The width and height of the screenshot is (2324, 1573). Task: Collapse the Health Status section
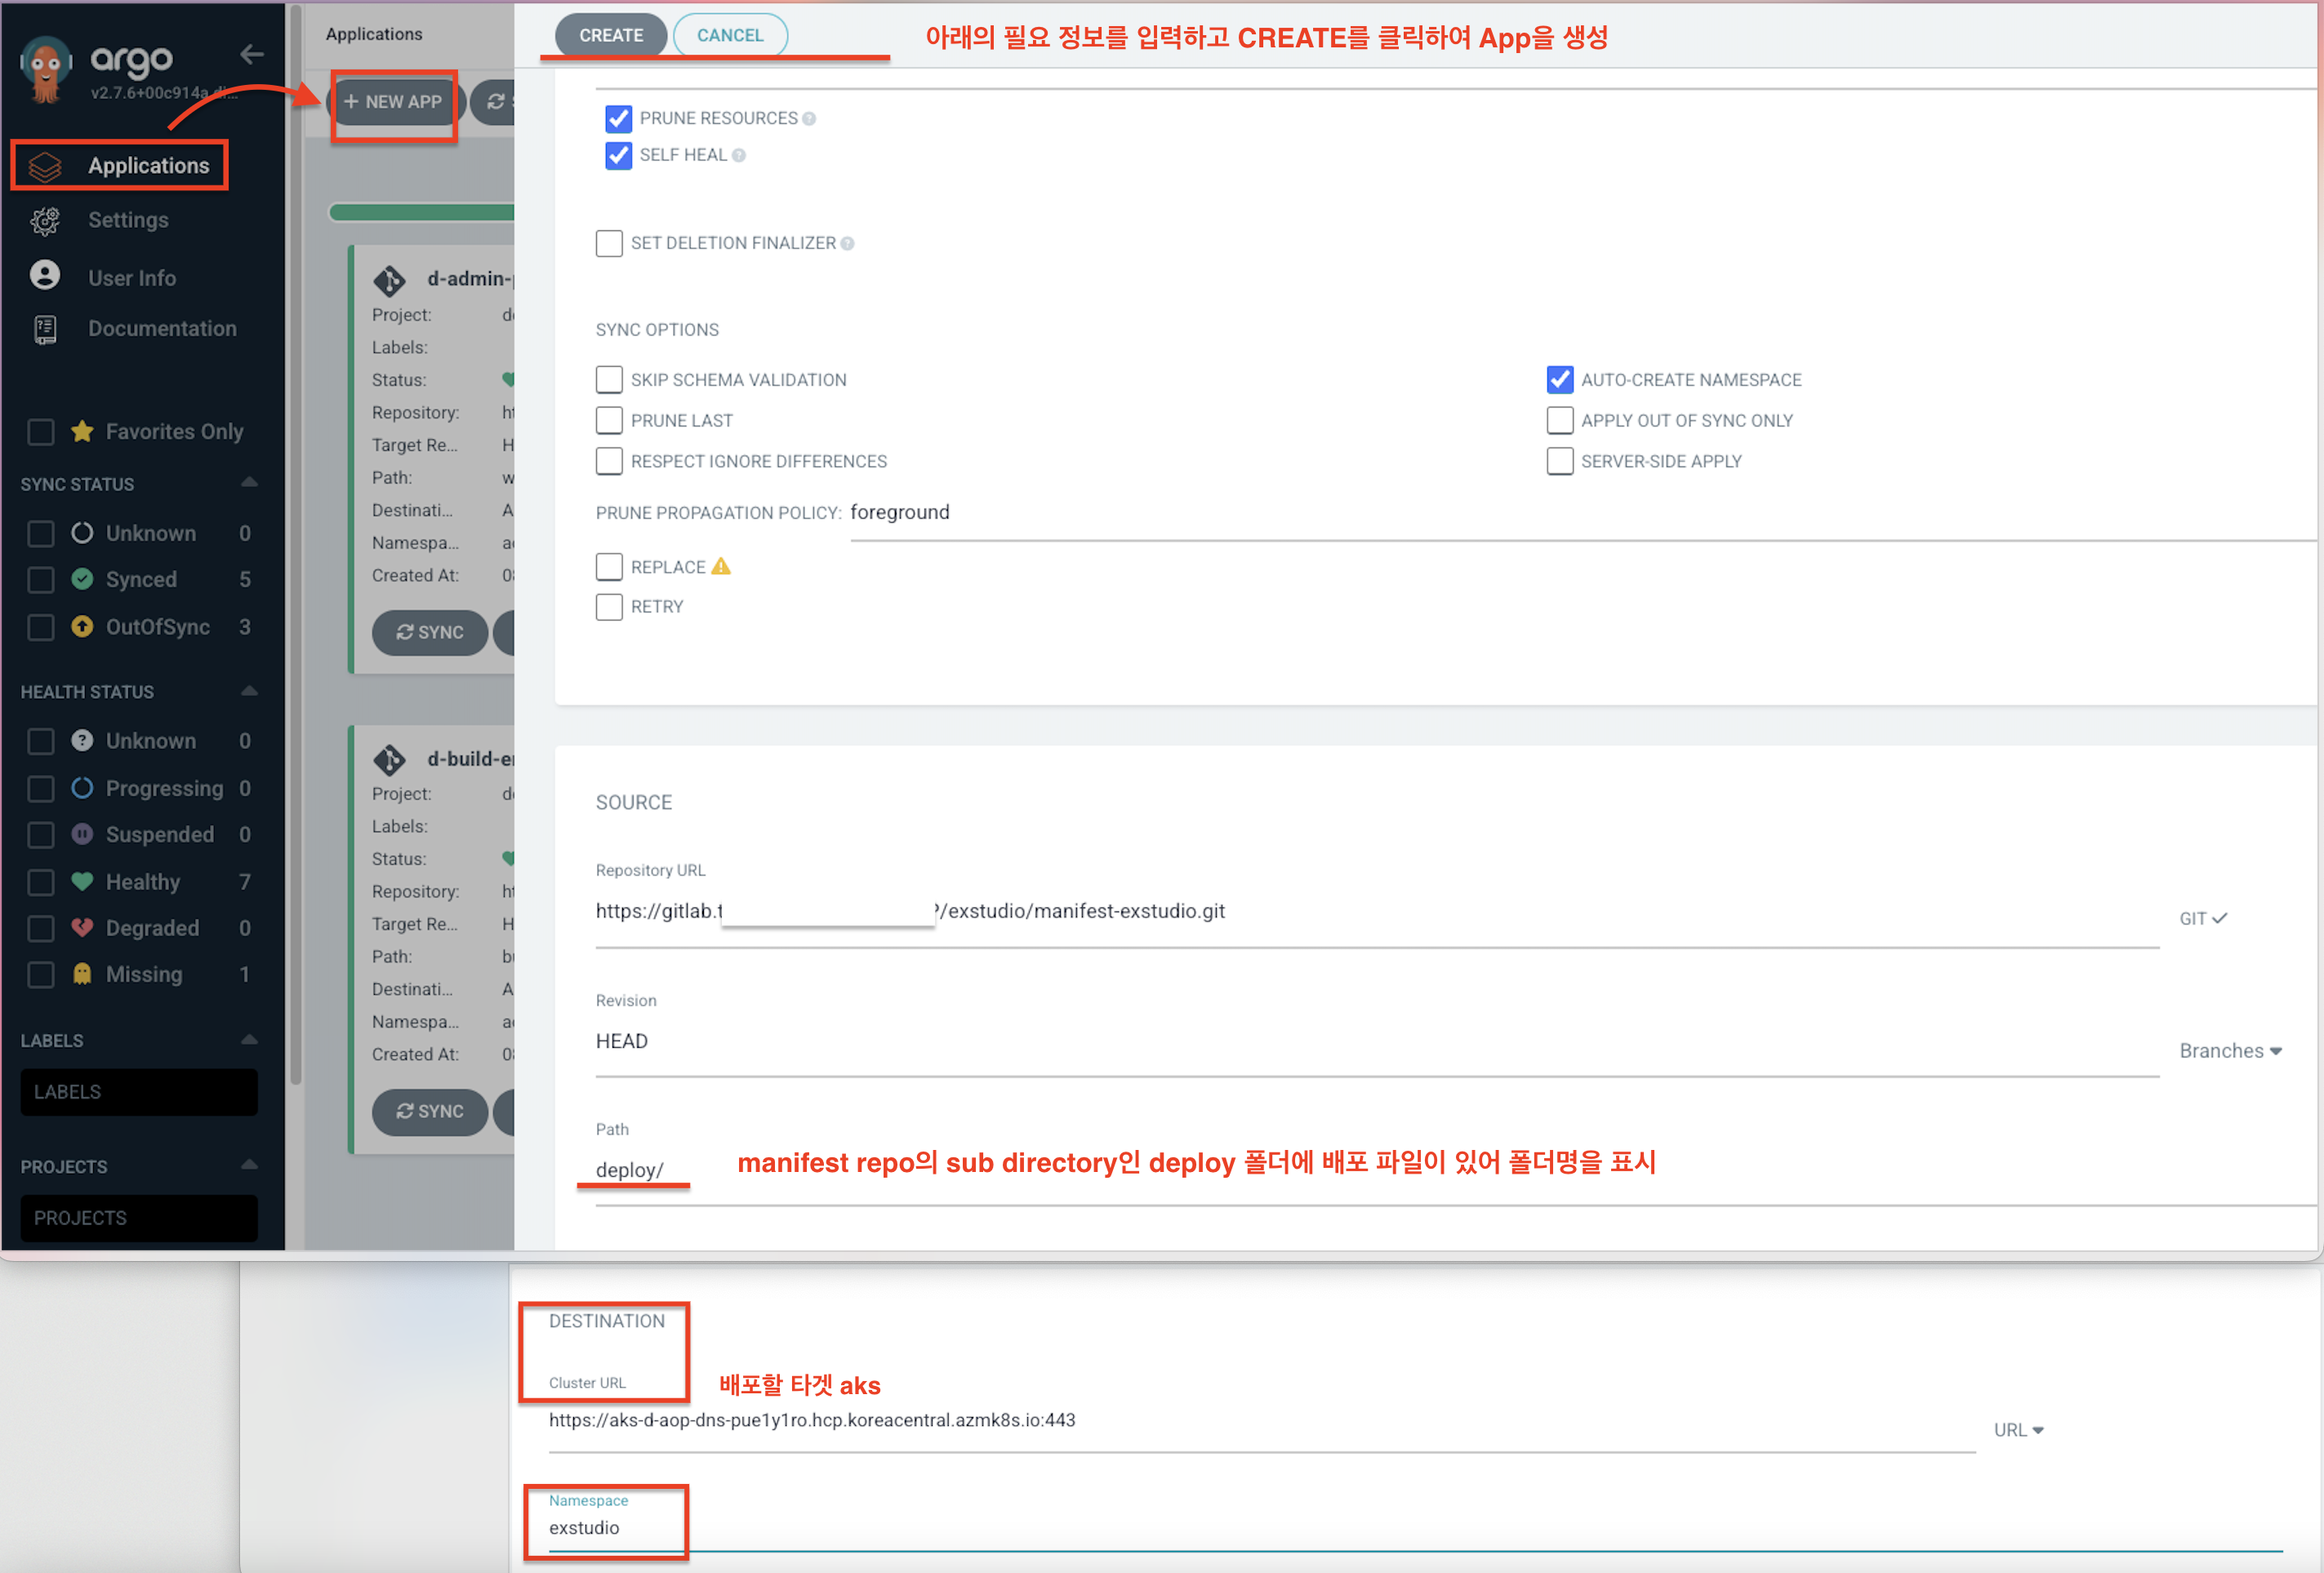pyautogui.click(x=249, y=691)
